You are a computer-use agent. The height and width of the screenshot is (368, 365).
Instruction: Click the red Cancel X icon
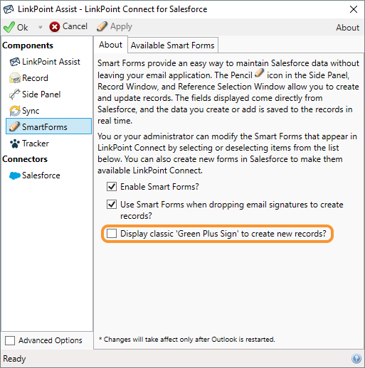pos(55,27)
